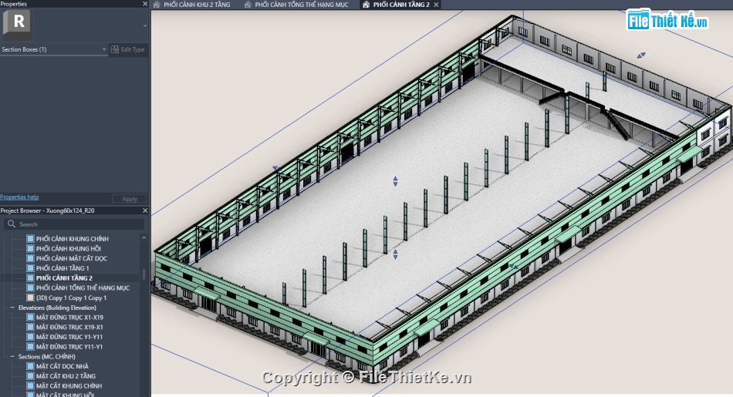Select the PHỐI CẢNH TẦNG 2 tab

tap(401, 5)
